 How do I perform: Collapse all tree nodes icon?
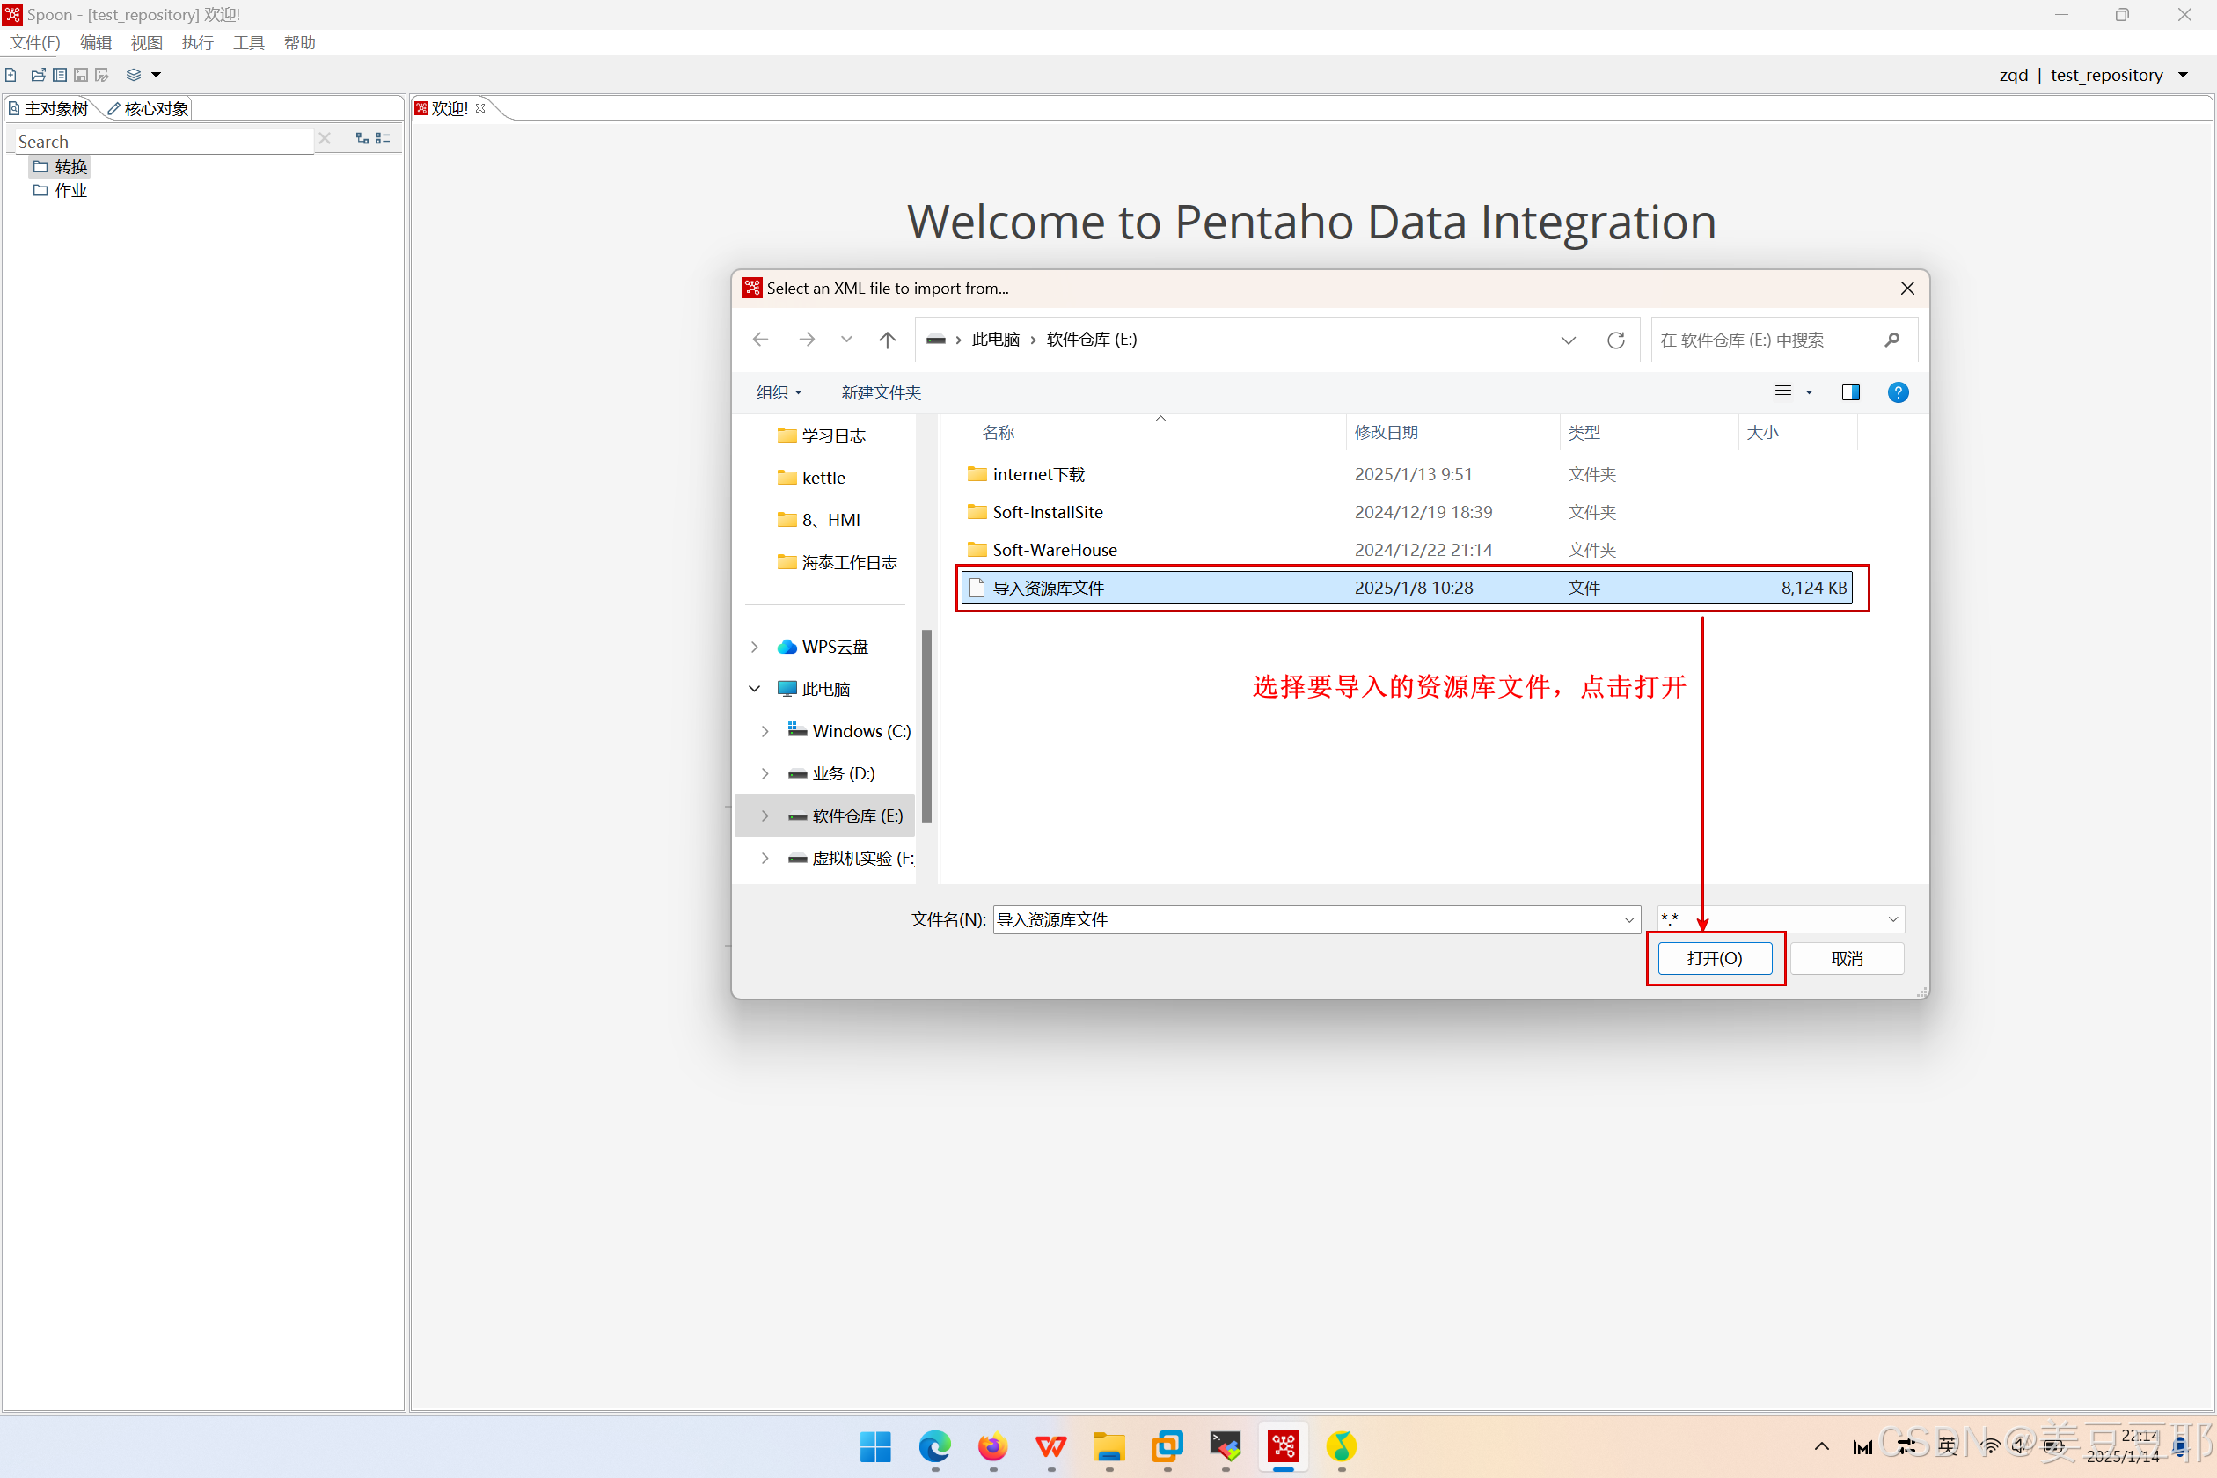point(383,139)
